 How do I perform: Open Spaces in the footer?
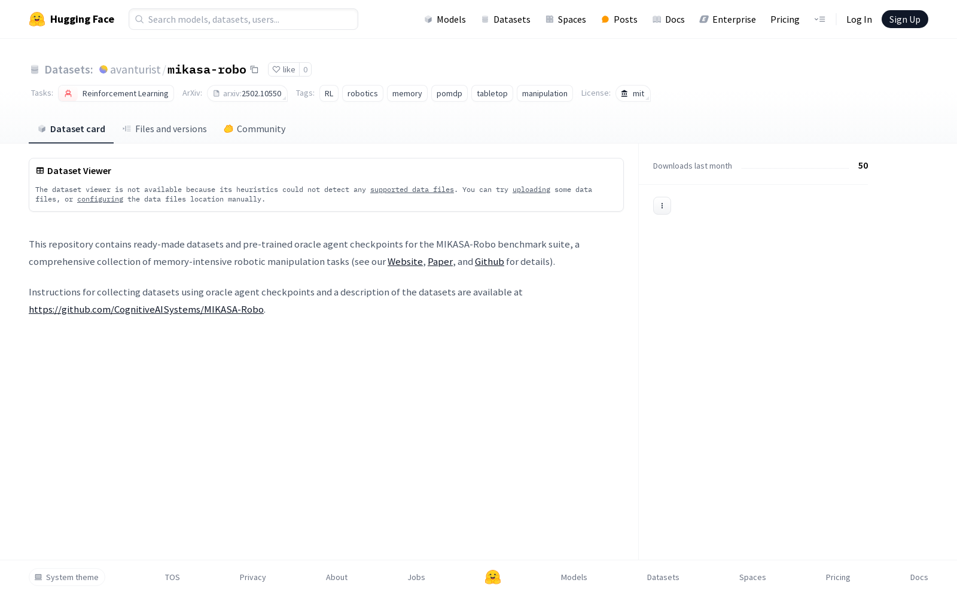(752, 577)
